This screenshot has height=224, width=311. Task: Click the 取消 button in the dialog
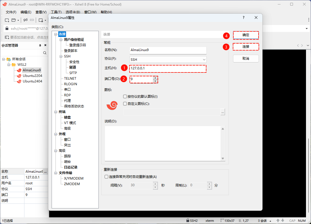tap(246, 58)
